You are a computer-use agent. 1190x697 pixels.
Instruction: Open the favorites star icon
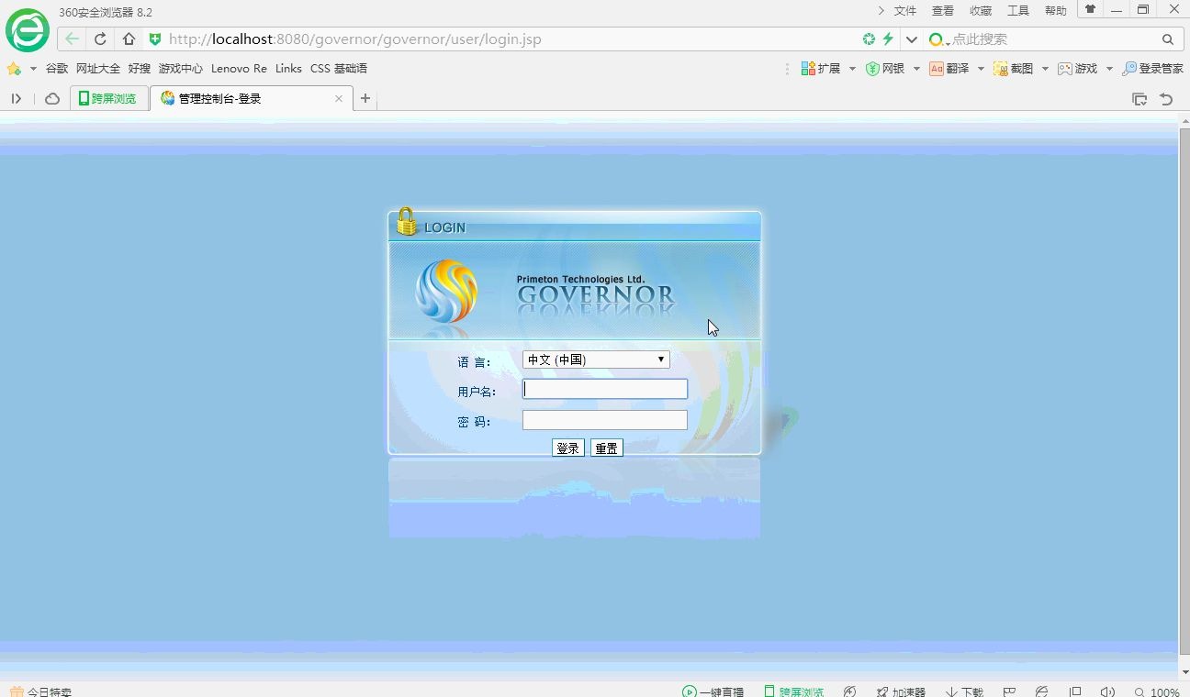pos(14,69)
